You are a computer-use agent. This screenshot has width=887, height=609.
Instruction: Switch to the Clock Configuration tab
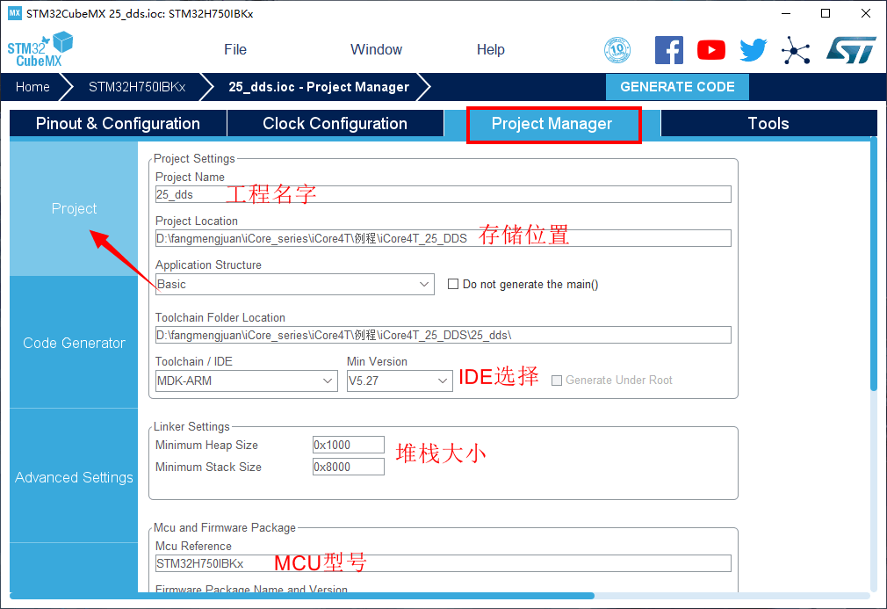[x=335, y=124]
